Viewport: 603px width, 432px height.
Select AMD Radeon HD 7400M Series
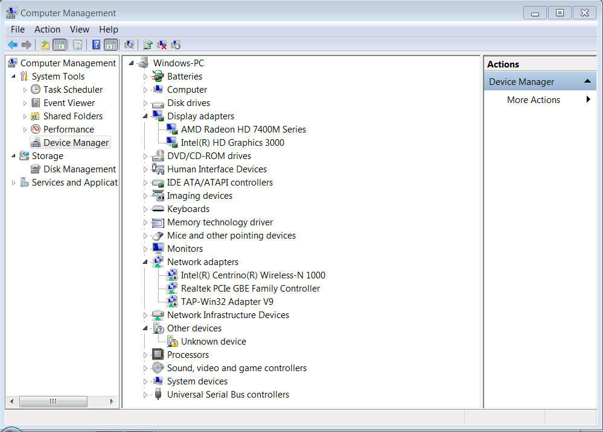click(243, 130)
